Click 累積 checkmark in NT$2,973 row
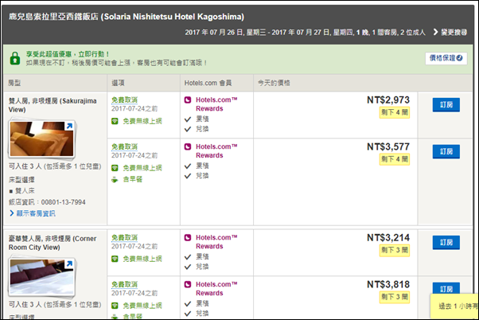The width and height of the screenshot is (479, 320). pyautogui.click(x=188, y=119)
